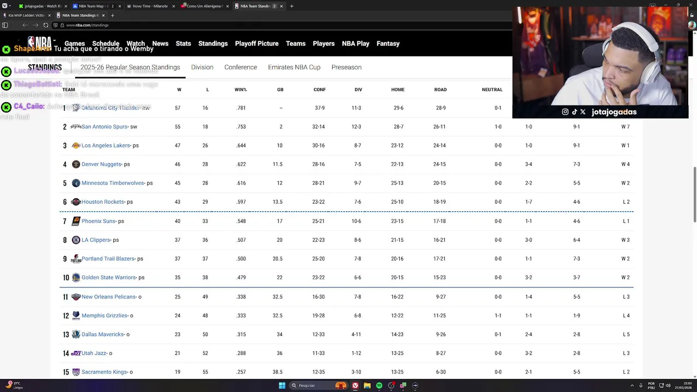Open Spotify from the taskbar
Image resolution: width=697 pixels, height=392 pixels.
pos(379,385)
